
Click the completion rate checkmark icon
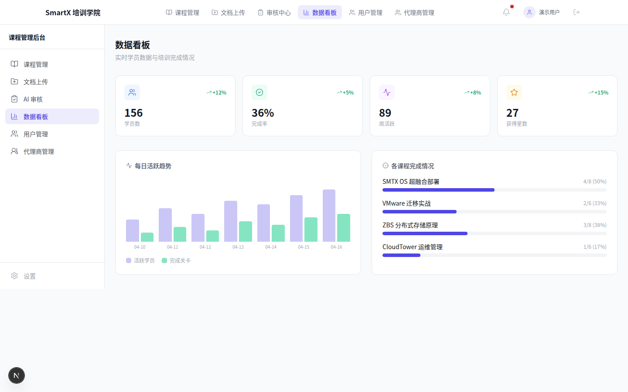(x=259, y=92)
